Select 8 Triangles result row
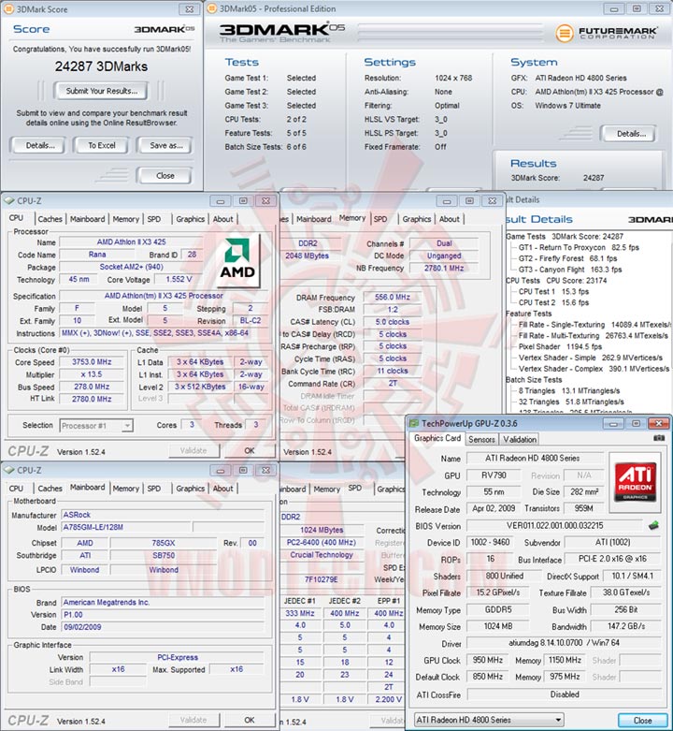673x731 pixels. pos(569,390)
